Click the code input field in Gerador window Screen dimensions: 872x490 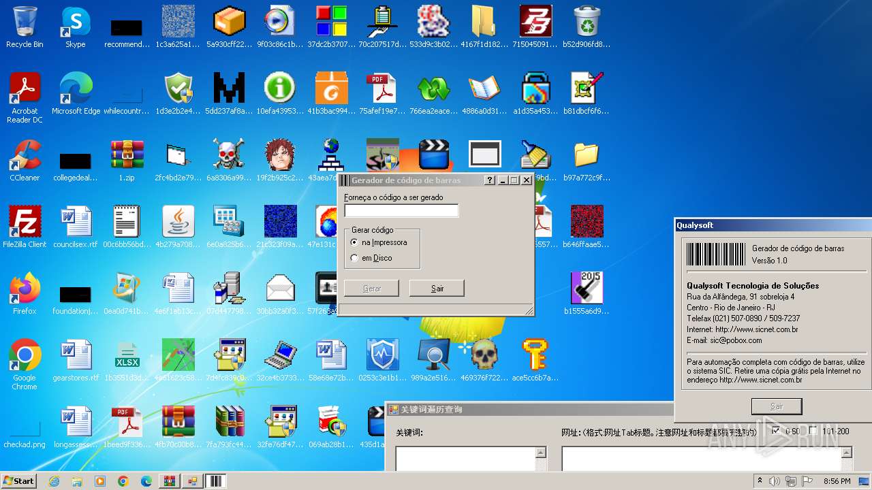(401, 211)
